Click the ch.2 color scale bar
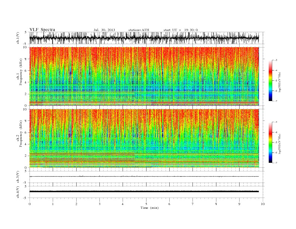296x229 pixels. [x=270, y=143]
